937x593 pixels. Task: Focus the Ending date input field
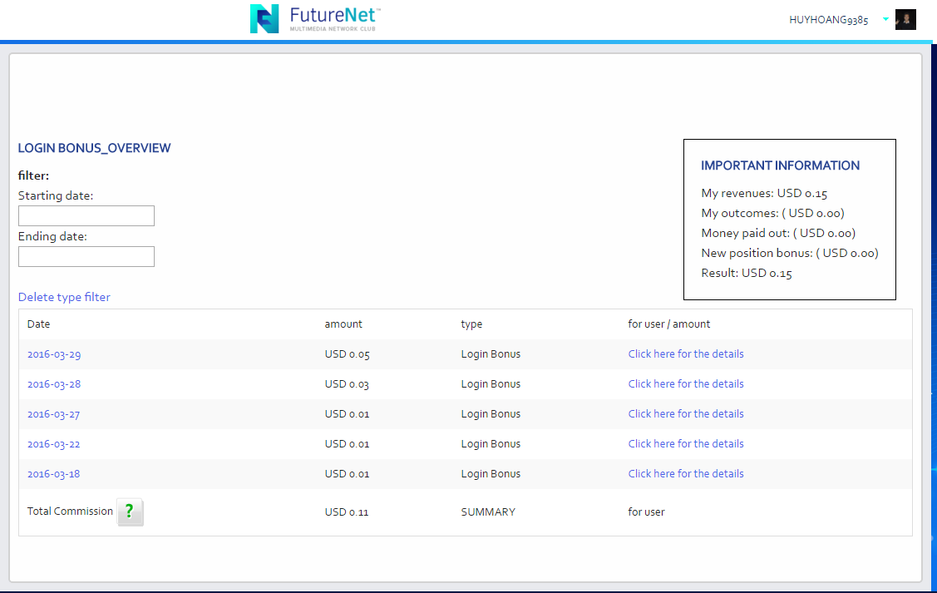click(x=86, y=257)
